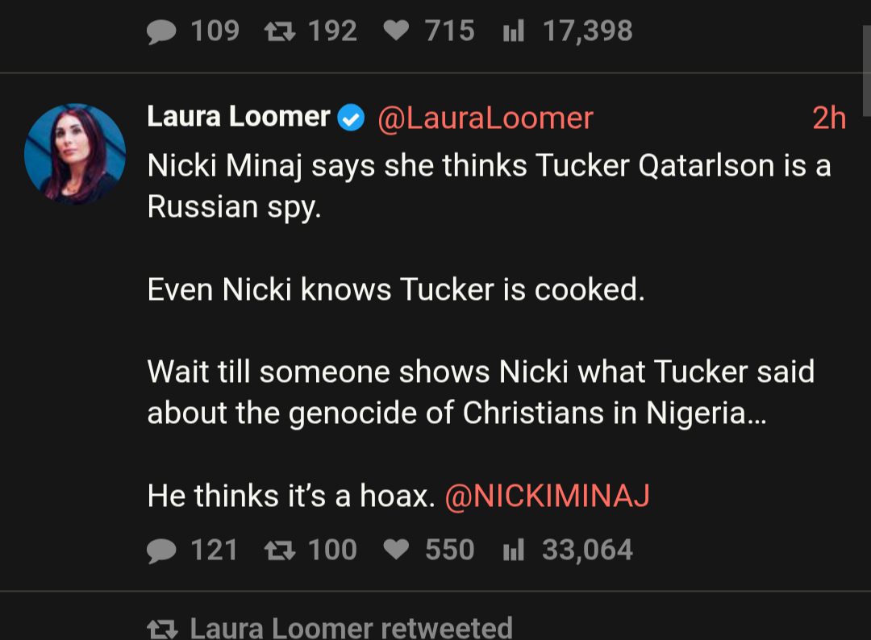Click the blue verified badge

tap(351, 118)
